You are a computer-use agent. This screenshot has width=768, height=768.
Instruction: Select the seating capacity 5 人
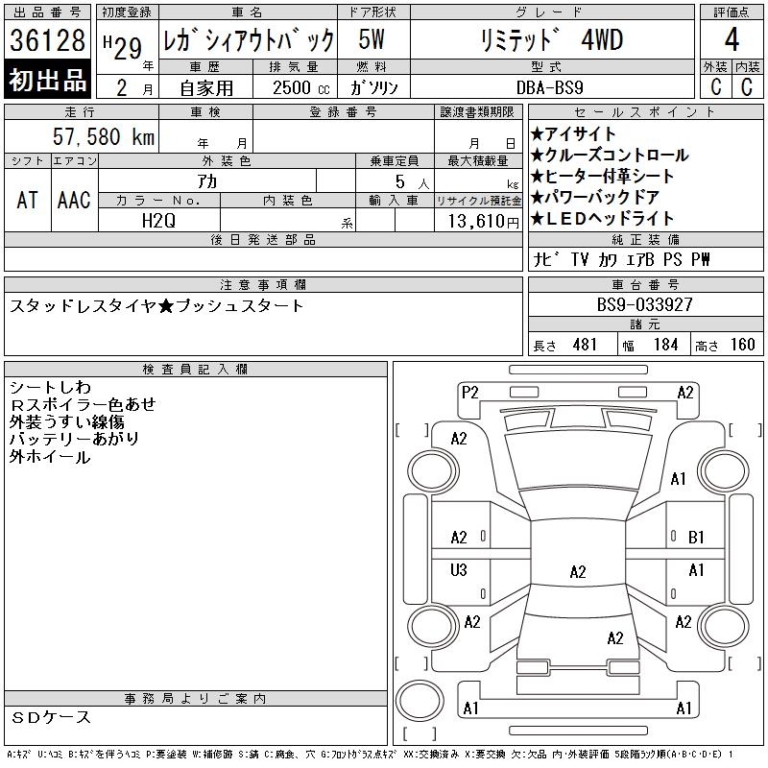click(412, 182)
